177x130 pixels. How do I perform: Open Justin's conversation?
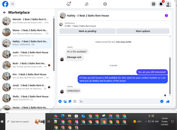click(26, 54)
